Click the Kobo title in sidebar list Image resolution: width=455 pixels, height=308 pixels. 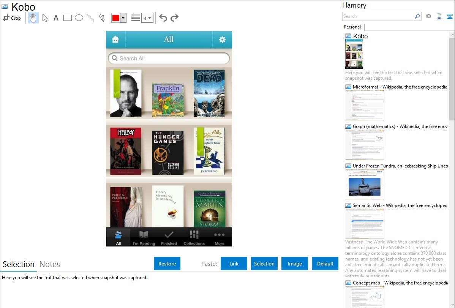[360, 36]
